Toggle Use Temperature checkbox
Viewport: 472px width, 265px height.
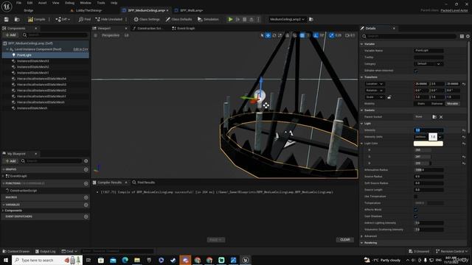click(x=416, y=197)
